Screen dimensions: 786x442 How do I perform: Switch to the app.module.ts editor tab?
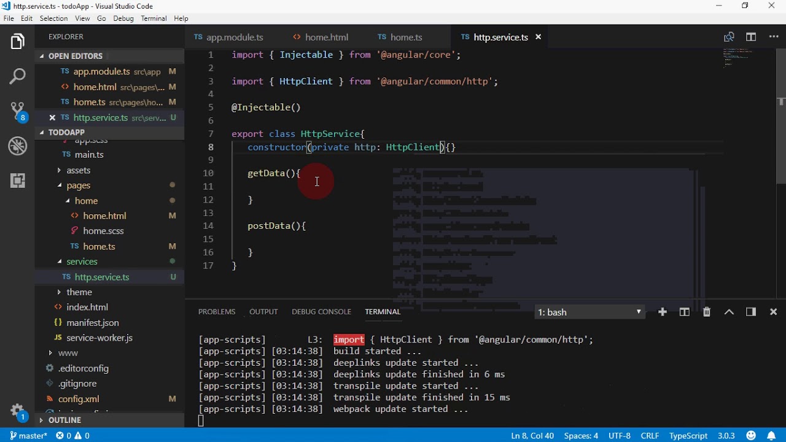[x=234, y=37]
